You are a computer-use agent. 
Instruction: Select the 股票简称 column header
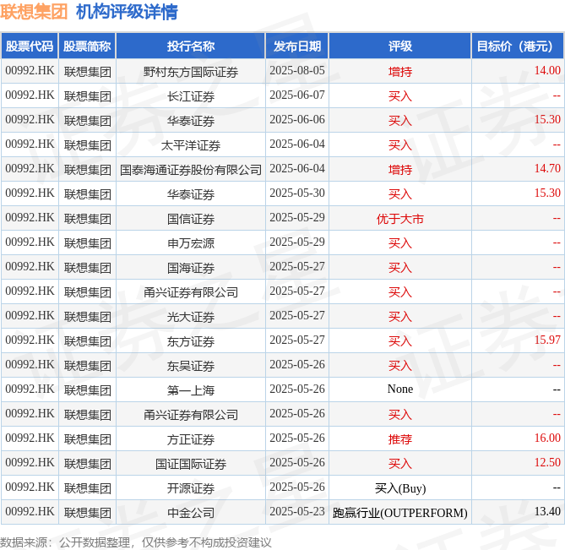pyautogui.click(x=87, y=46)
